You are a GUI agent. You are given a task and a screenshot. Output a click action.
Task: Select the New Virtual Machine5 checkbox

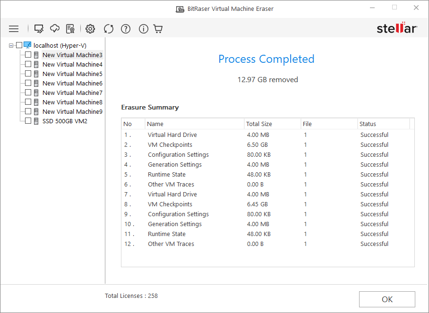point(28,74)
